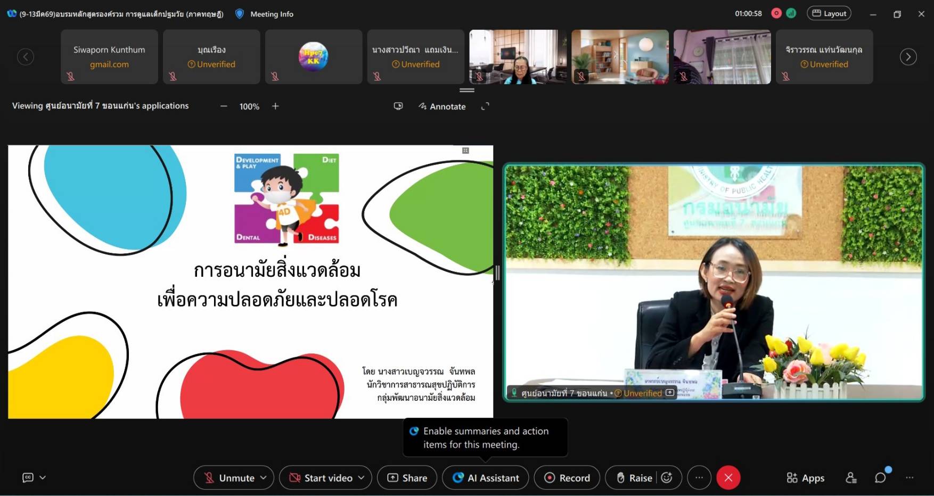Image resolution: width=934 pixels, height=496 pixels.
Task: Raise your hand
Action: click(x=634, y=478)
